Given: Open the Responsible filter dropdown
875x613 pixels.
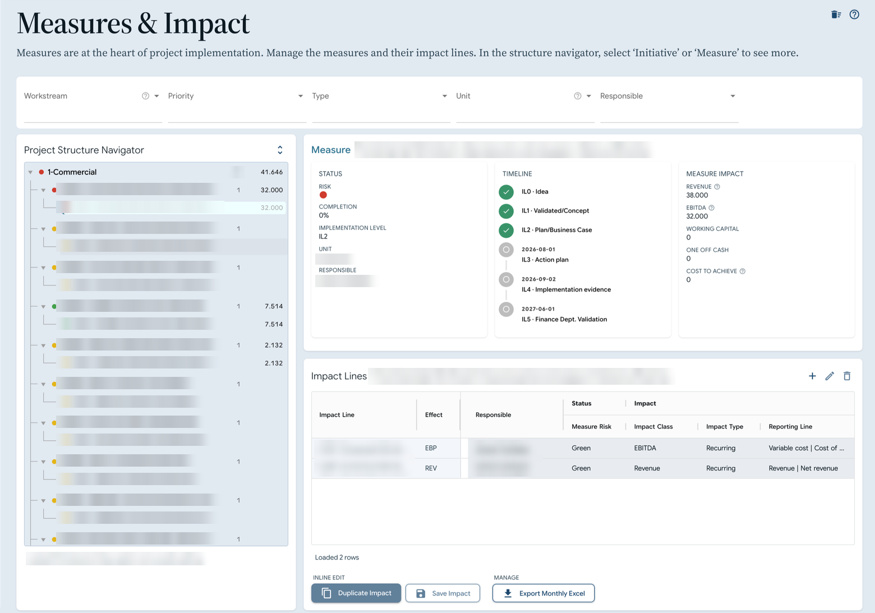Looking at the screenshot, I should point(733,96).
